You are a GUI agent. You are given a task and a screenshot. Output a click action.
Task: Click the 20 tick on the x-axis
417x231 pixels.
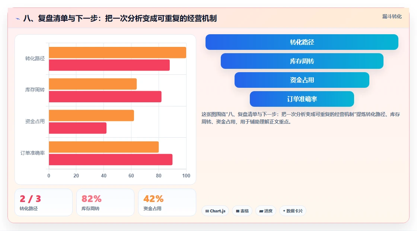coord(76,176)
